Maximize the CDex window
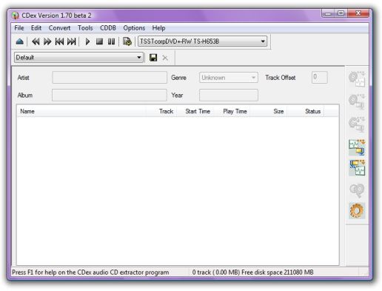The width and height of the screenshot is (382, 291). [x=341, y=13]
